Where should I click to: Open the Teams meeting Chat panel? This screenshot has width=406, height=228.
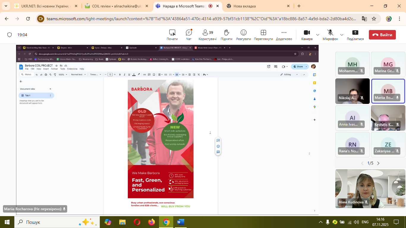pyautogui.click(x=188, y=35)
